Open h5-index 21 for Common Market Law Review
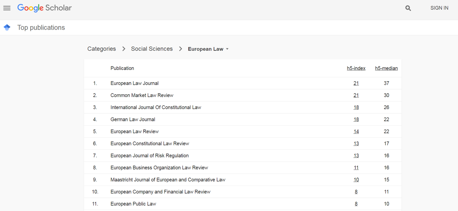The height and width of the screenshot is (211, 458). 356,95
